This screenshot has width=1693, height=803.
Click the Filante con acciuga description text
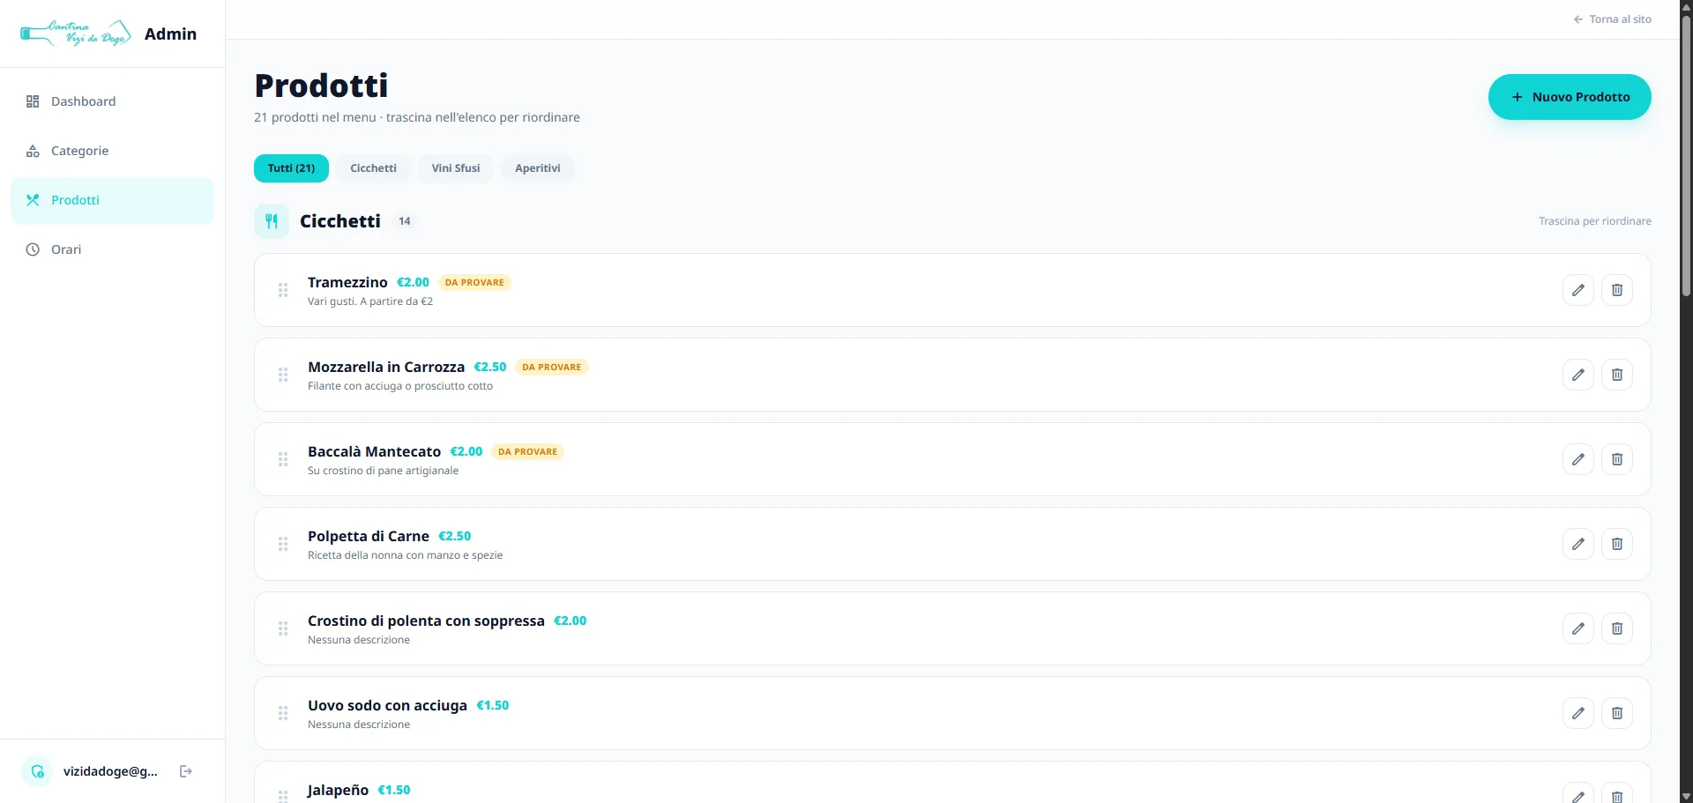pos(400,386)
